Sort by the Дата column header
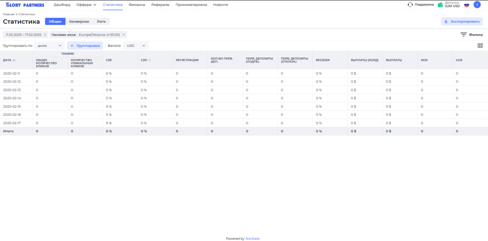Image resolution: width=488 pixels, height=241 pixels. [9, 60]
